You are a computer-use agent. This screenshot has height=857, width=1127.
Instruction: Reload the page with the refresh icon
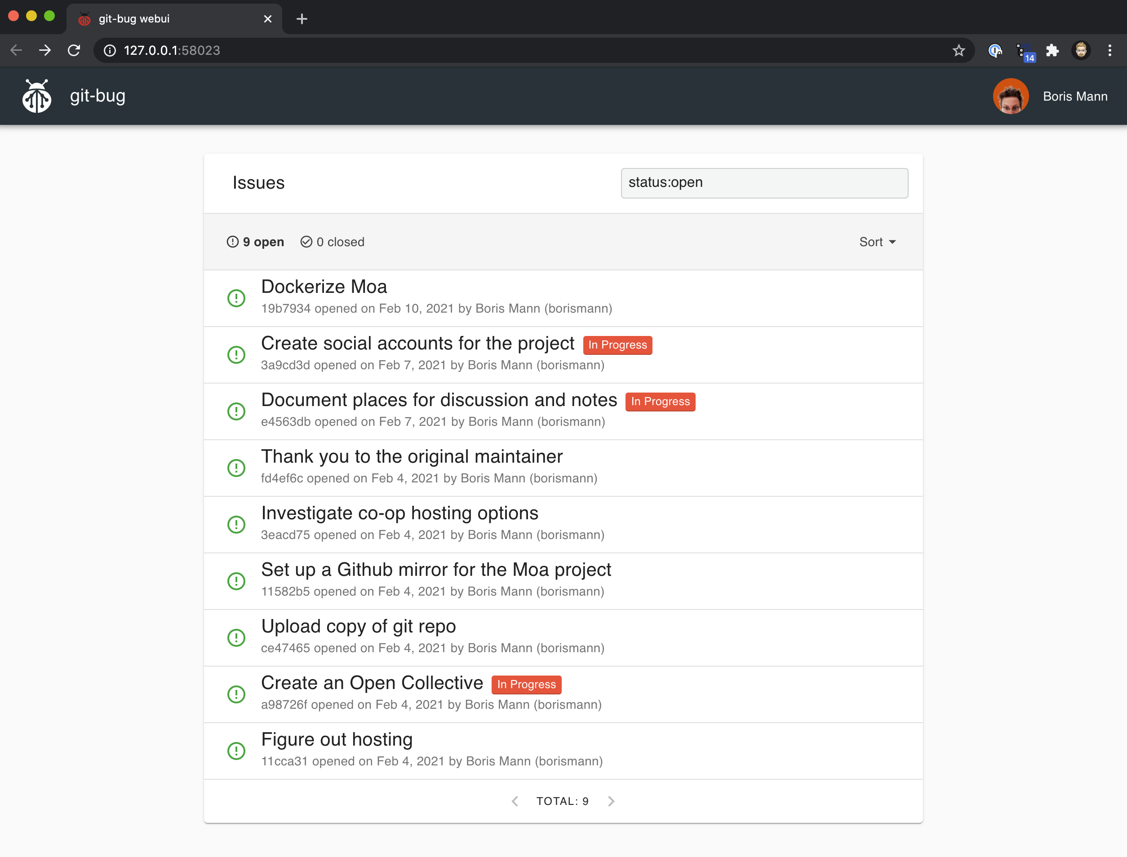click(x=75, y=50)
